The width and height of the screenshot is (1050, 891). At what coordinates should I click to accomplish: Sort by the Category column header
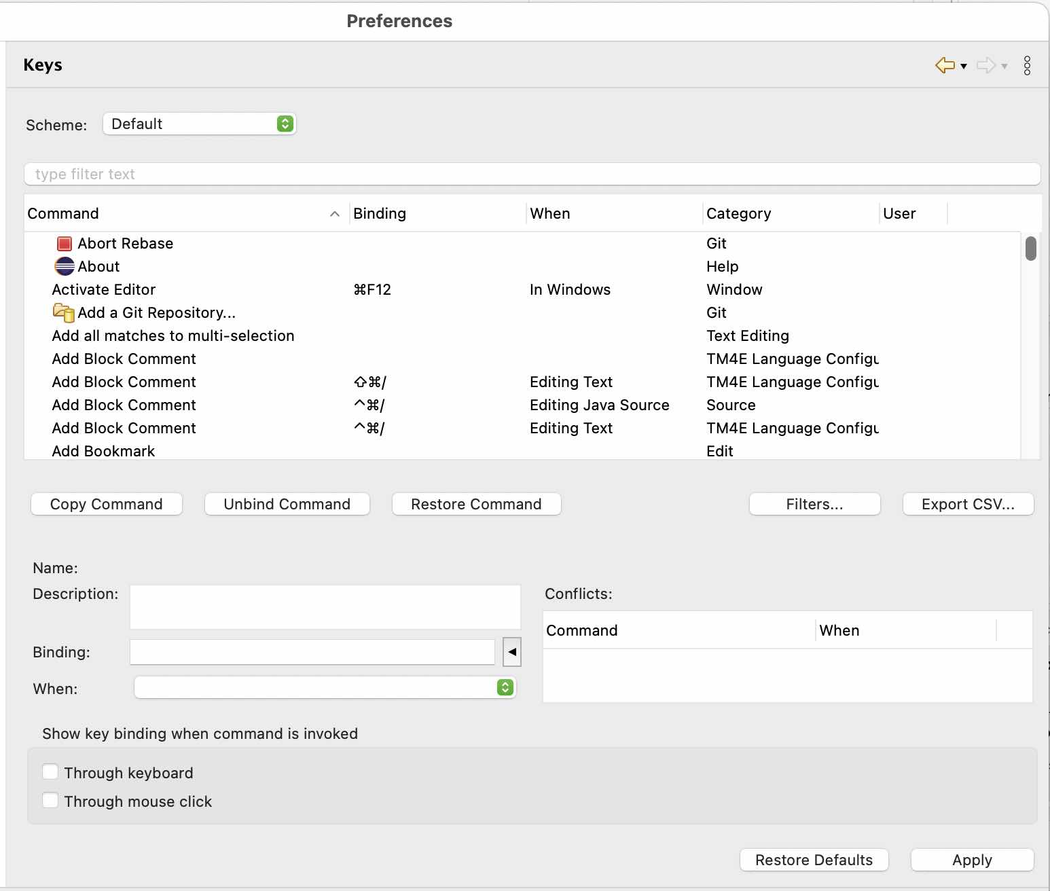tap(738, 214)
